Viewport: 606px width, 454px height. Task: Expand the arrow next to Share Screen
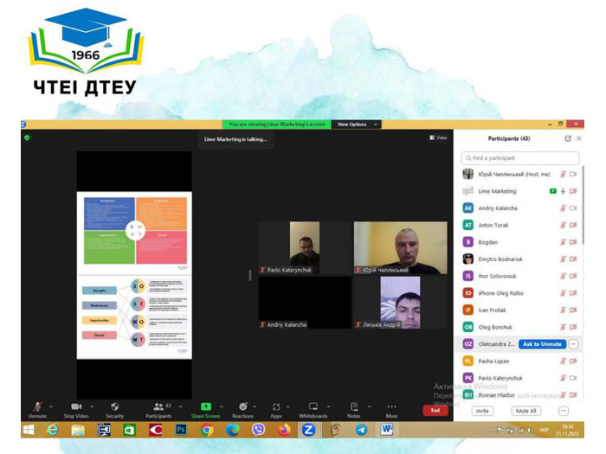(x=221, y=406)
